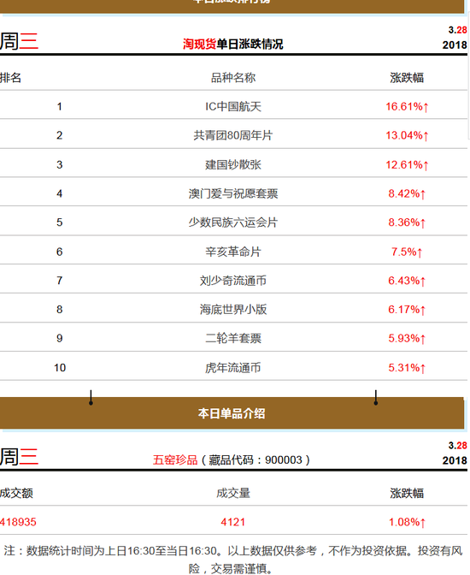The image size is (470, 575).
Task: Click the 3.28 date beside 五窑珍品
Action: tap(457, 445)
